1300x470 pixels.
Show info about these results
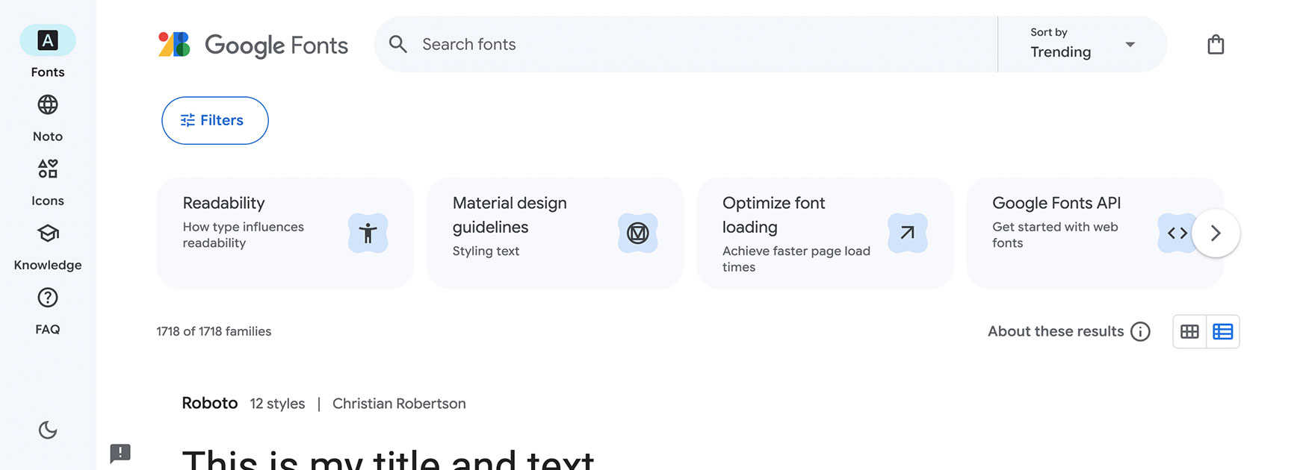click(x=1141, y=331)
